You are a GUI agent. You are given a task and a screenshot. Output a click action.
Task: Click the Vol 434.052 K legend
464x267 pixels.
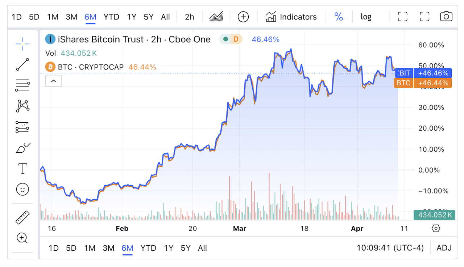[x=71, y=53]
